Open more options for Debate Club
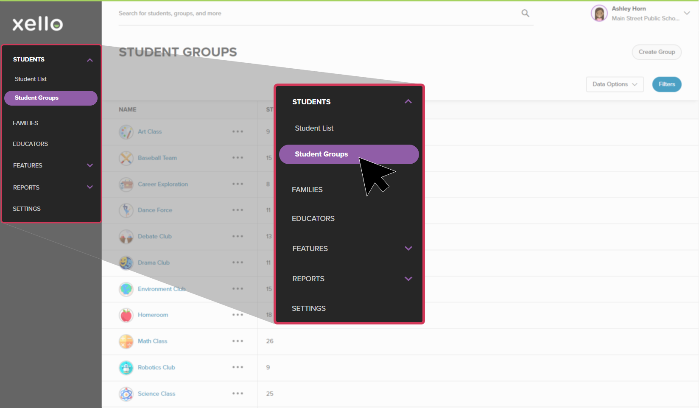 pos(238,236)
